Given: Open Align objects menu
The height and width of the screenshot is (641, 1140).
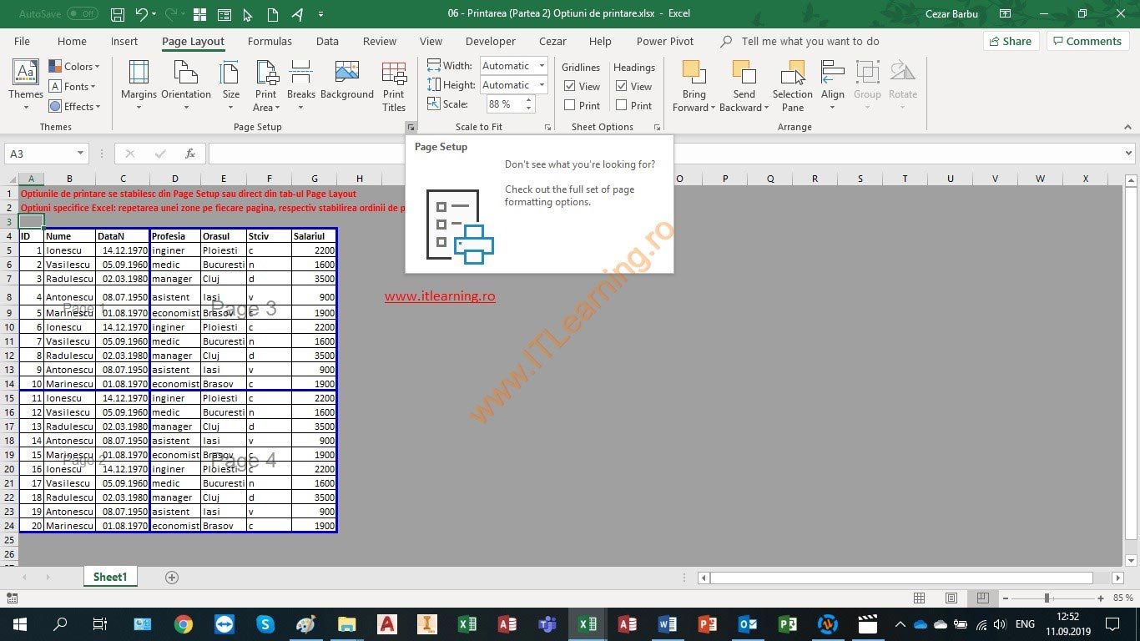Looking at the screenshot, I should tap(833, 85).
